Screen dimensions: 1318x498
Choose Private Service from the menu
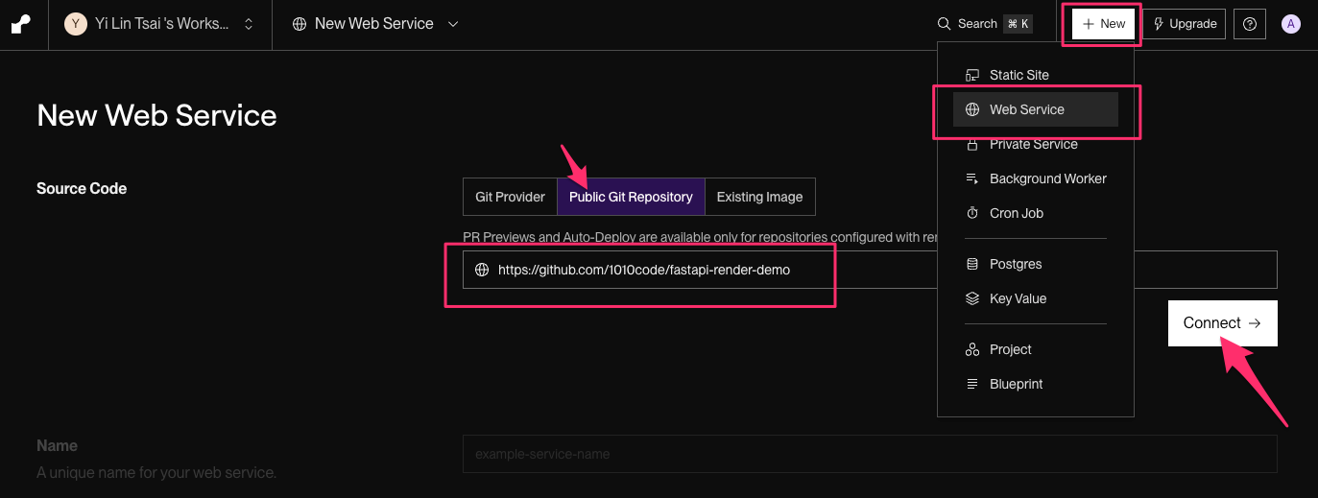pos(1033,144)
